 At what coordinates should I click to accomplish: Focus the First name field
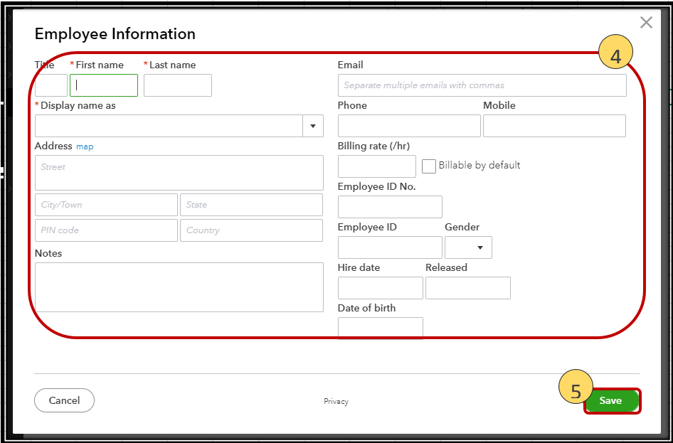click(x=104, y=85)
